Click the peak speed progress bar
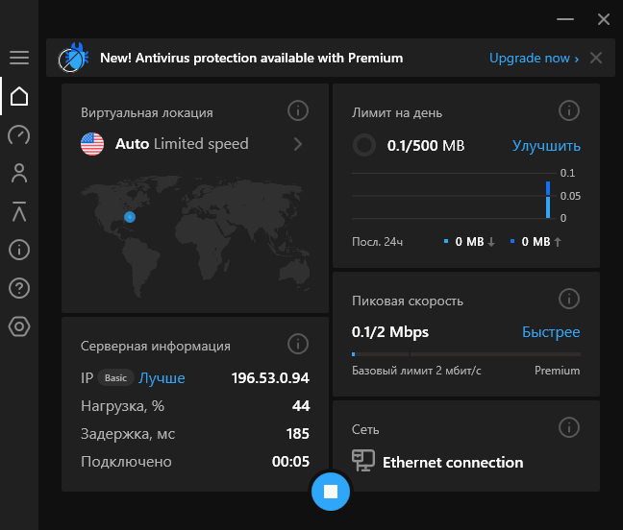This screenshot has height=530, width=623. point(466,354)
